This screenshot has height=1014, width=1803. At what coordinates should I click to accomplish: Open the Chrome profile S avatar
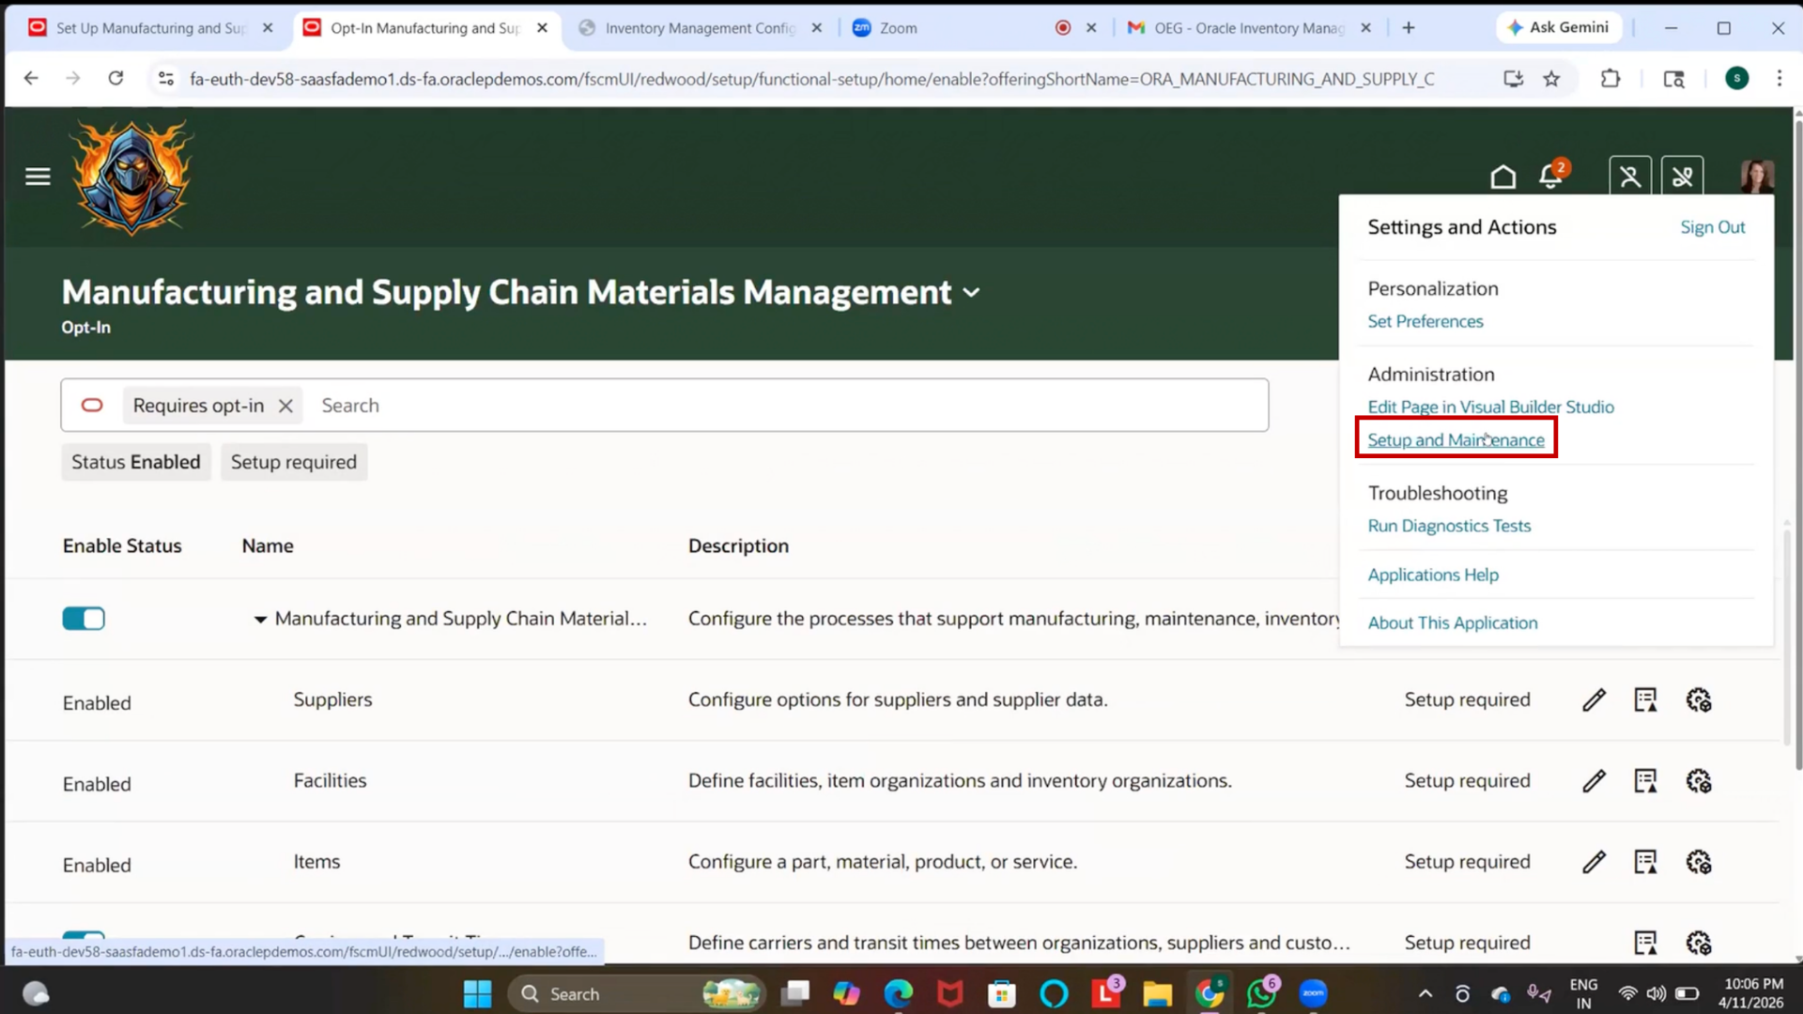(1736, 79)
